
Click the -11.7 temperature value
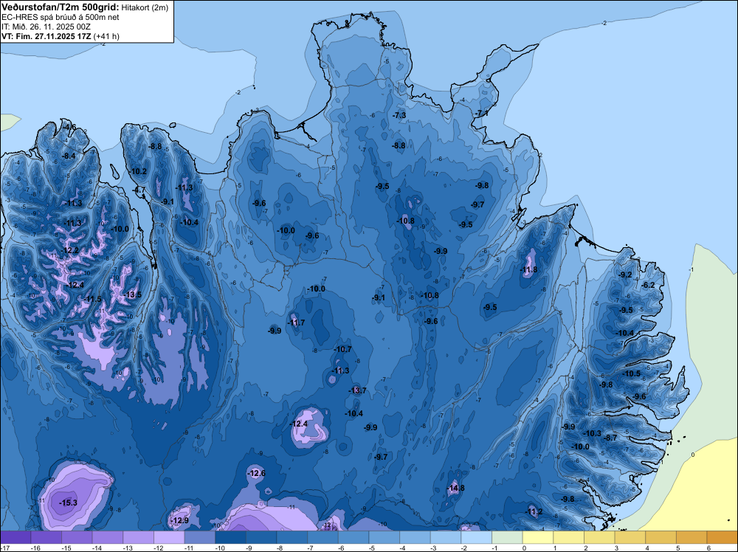296,322
